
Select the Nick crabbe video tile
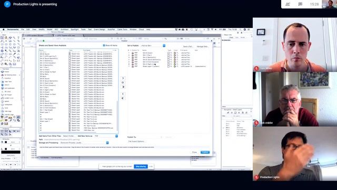295,99
